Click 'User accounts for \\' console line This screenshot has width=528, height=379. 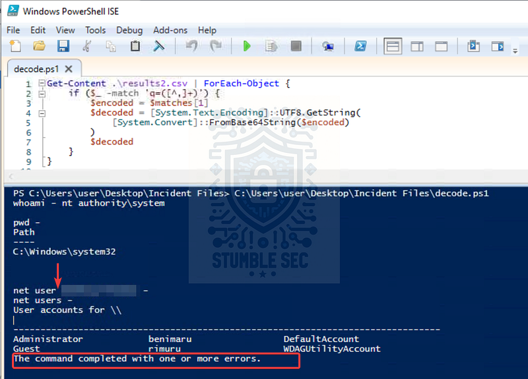[67, 310]
